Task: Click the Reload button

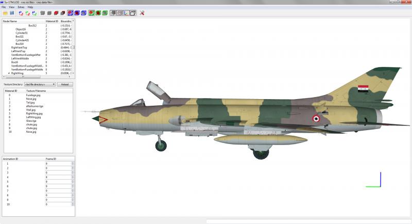Action: point(65,85)
